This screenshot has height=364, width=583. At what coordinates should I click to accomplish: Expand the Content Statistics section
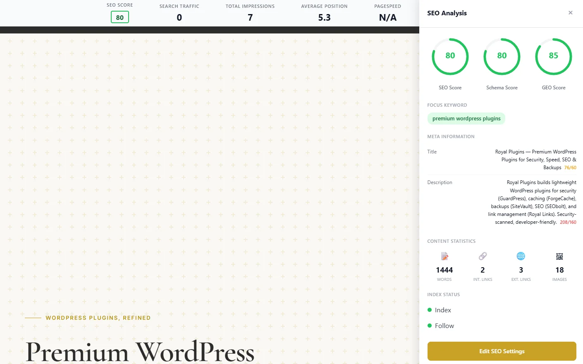[x=451, y=241]
